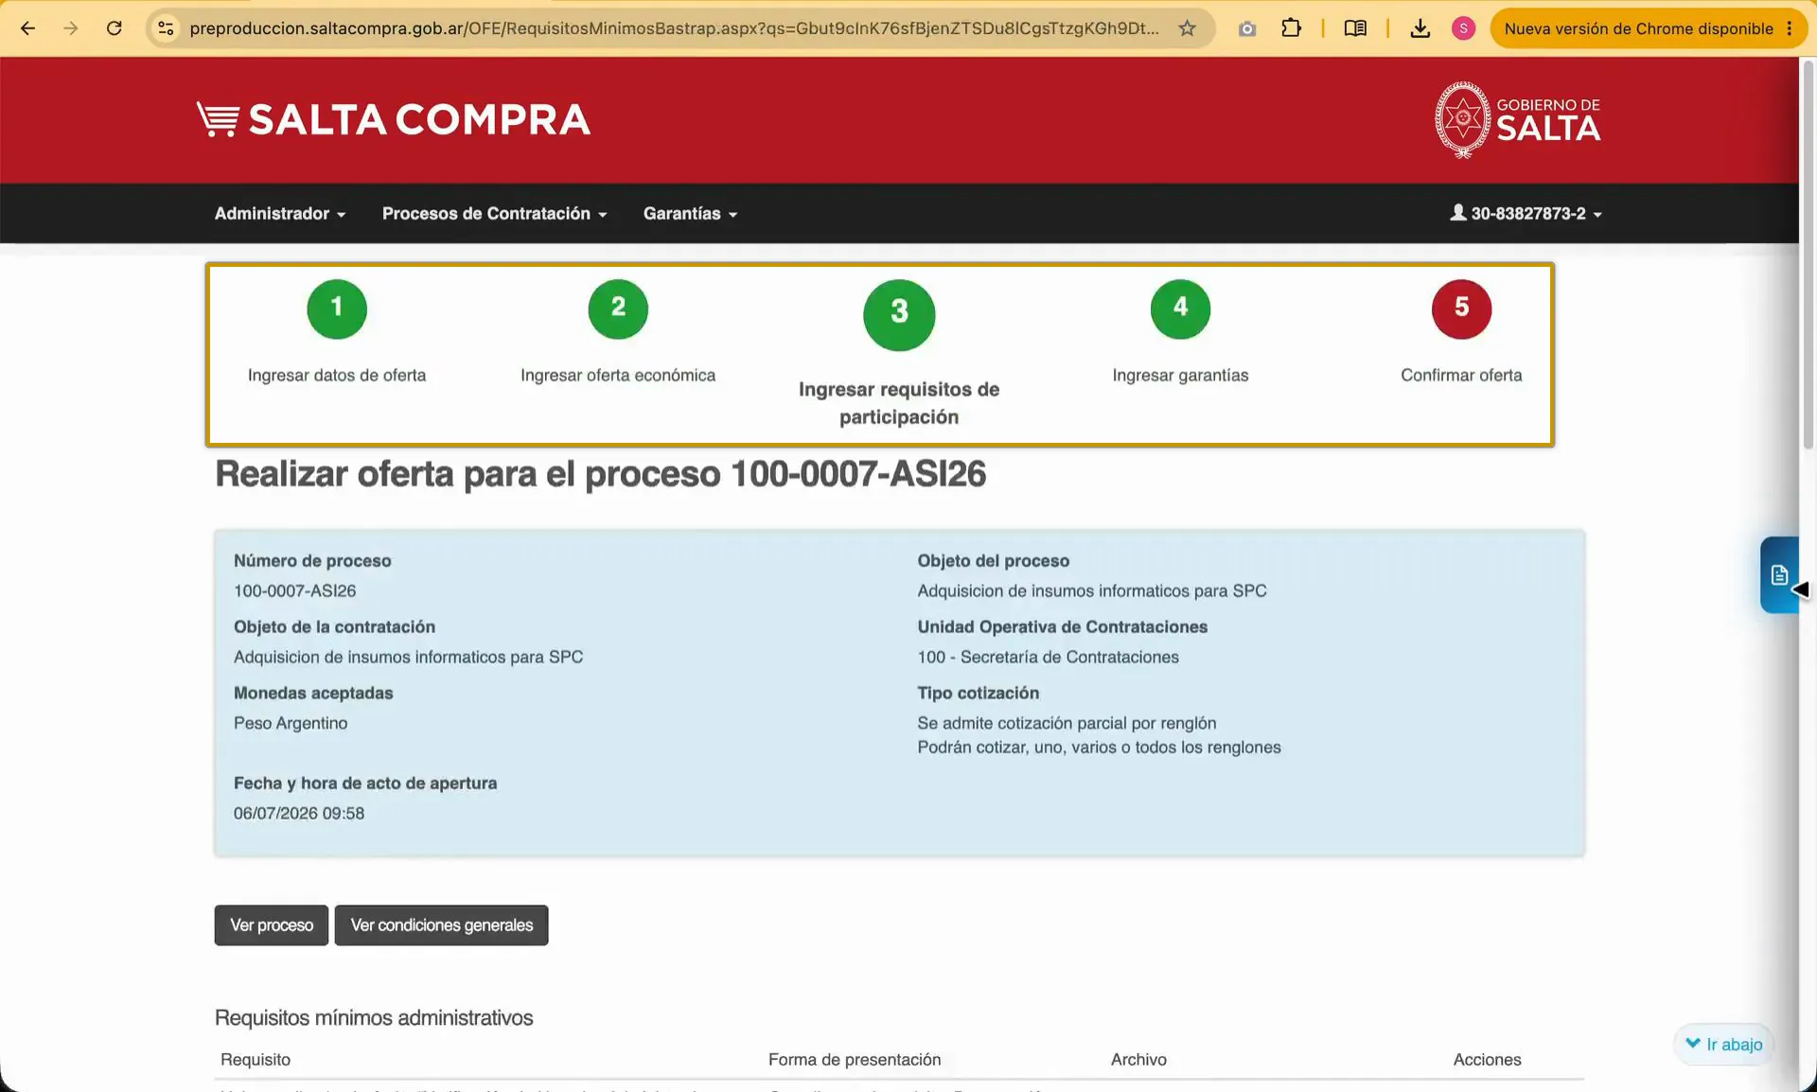
Task: Click Se admite cotización parcial por renglón
Action: (x=1067, y=724)
